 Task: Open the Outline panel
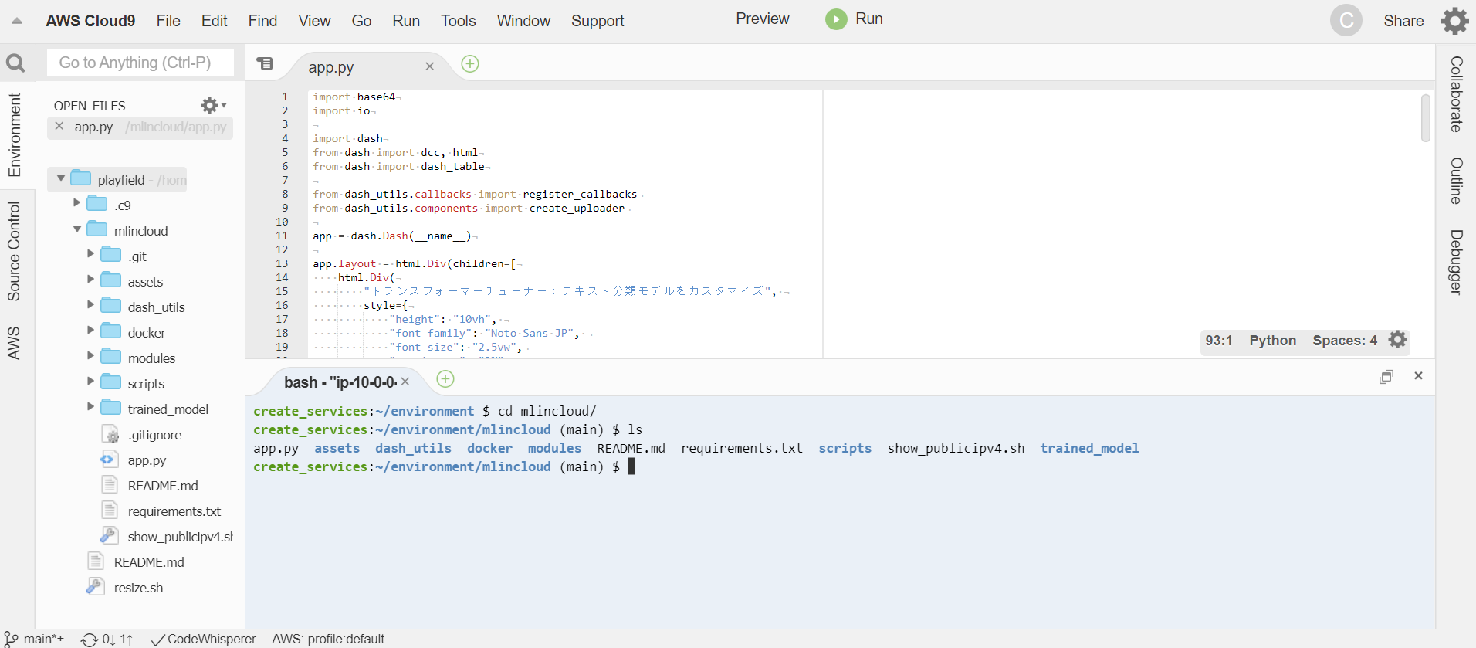pyautogui.click(x=1456, y=181)
